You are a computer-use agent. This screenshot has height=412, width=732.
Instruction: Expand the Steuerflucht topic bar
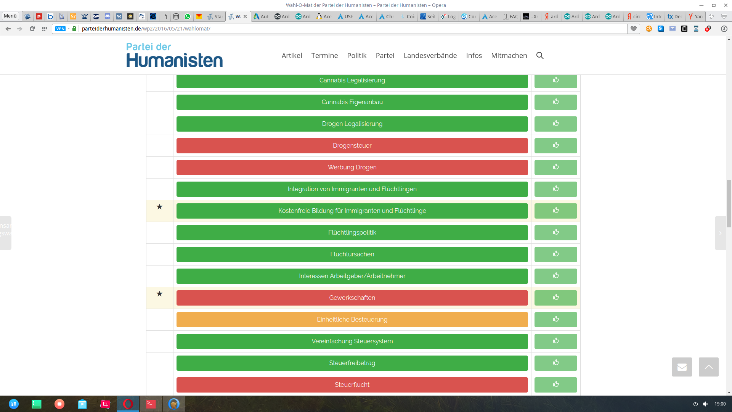(352, 385)
